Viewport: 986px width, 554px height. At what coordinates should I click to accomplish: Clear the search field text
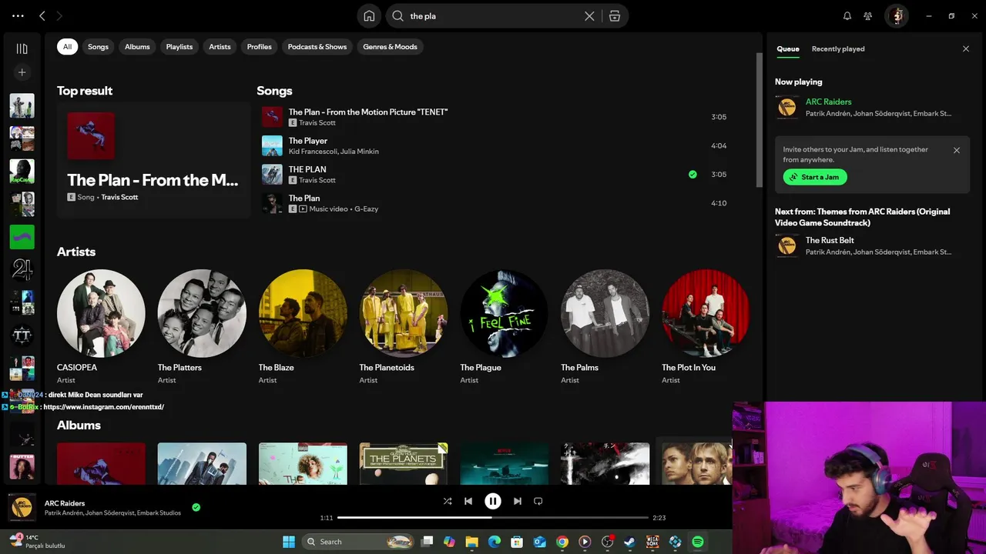[589, 16]
